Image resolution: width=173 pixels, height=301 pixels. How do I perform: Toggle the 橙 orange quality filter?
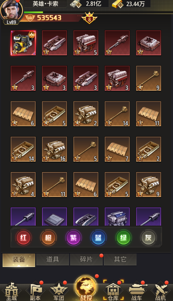tap(48, 238)
